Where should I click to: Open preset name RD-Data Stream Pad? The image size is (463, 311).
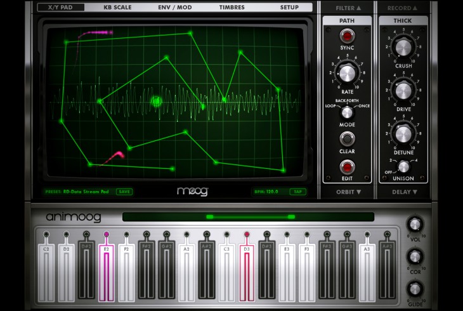coord(86,192)
